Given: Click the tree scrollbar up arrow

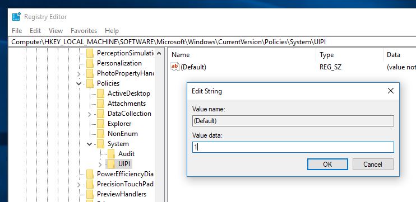Looking at the screenshot, I should tap(159, 53).
